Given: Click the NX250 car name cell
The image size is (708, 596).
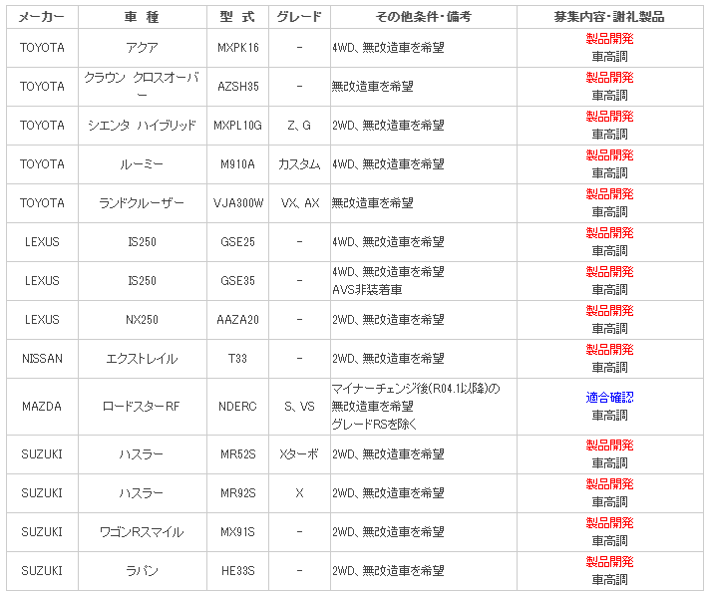Looking at the screenshot, I should click(143, 320).
